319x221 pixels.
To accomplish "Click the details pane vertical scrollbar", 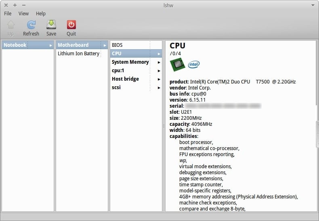I will tap(317, 134).
